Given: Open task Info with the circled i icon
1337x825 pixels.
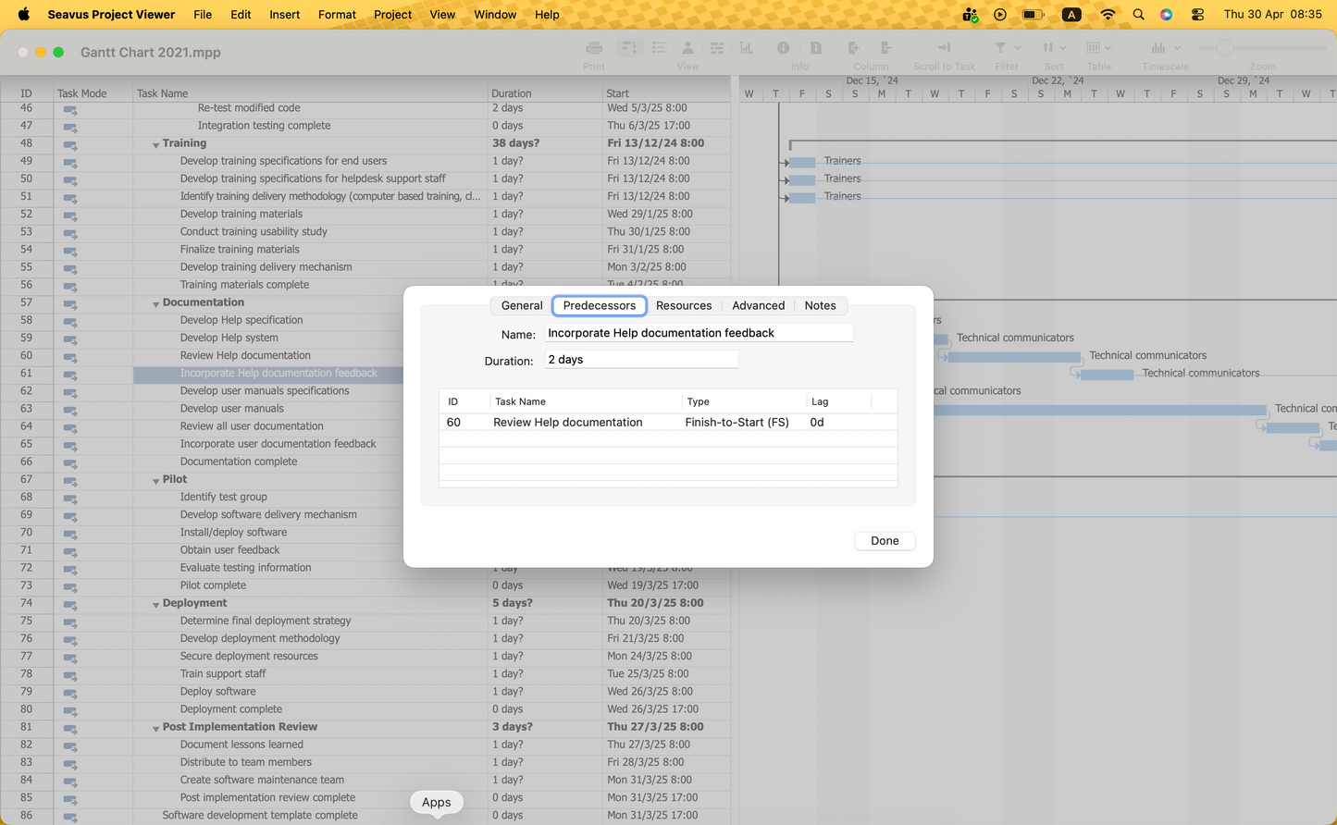Looking at the screenshot, I should 784,48.
